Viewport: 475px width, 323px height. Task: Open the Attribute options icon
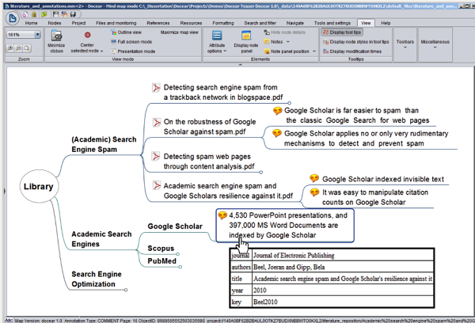pos(216,36)
